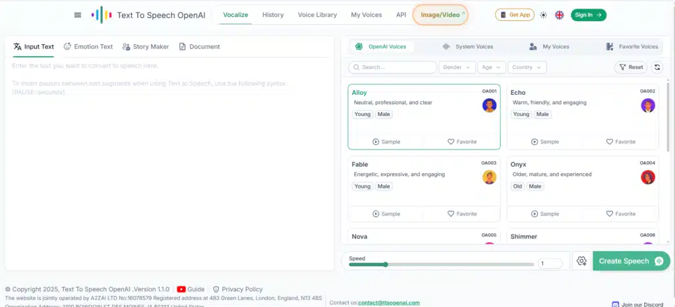
Task: Open speech settings gear icon
Action: (x=581, y=261)
